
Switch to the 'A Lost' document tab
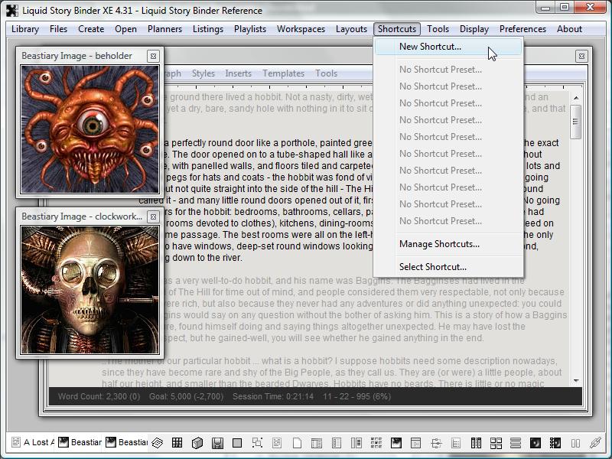point(32,442)
